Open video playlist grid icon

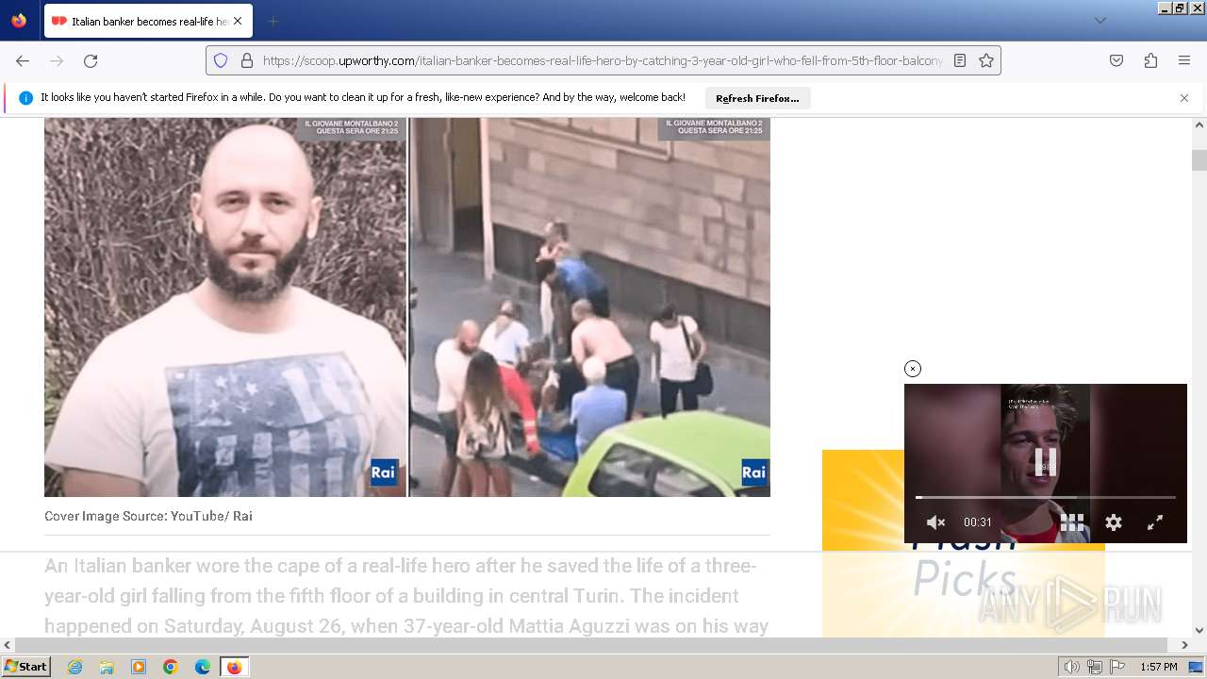pos(1072,522)
